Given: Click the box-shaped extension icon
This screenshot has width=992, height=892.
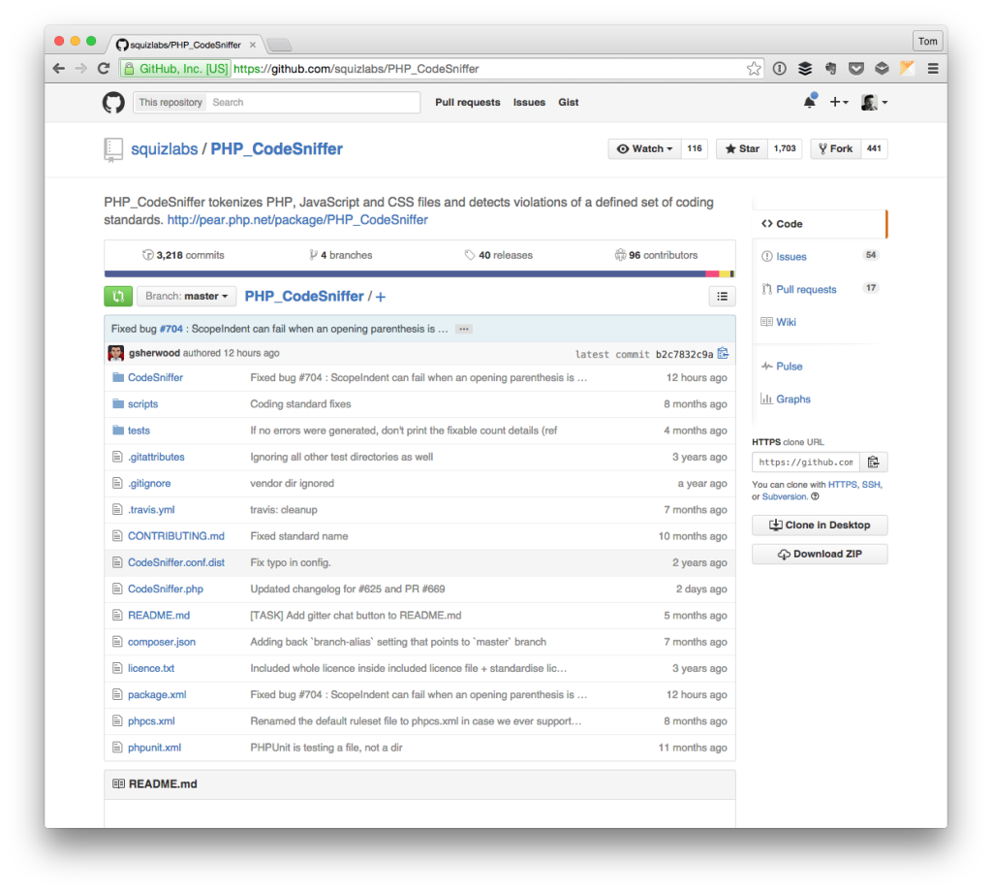Looking at the screenshot, I should click(882, 69).
